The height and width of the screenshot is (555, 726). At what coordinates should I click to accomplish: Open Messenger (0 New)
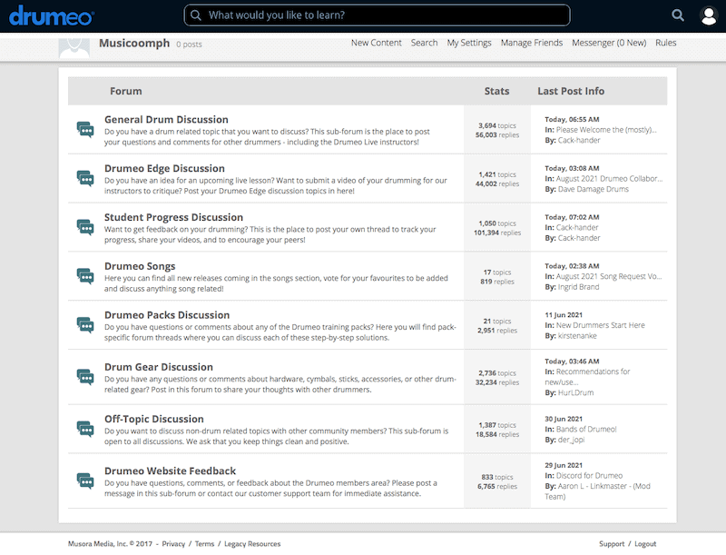click(x=609, y=43)
